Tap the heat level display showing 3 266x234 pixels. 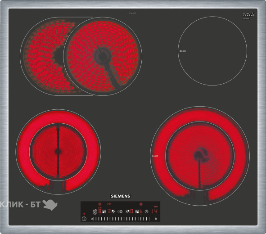109,211
